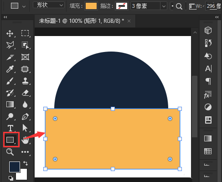This screenshot has width=222, height=182.
Task: Choose the Clone Stamp tool
Action: pyautogui.click(x=25, y=81)
